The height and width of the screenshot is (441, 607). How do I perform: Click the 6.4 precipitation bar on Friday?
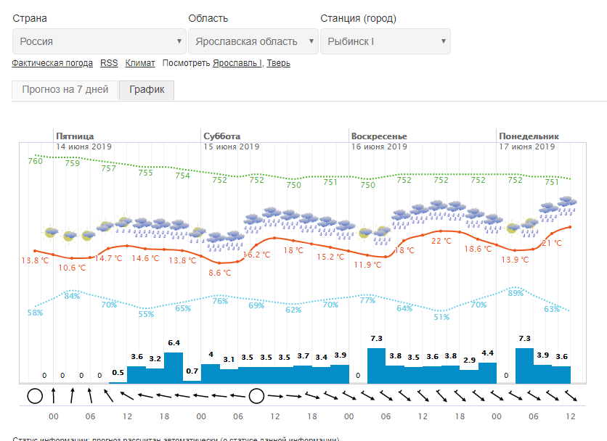174,367
